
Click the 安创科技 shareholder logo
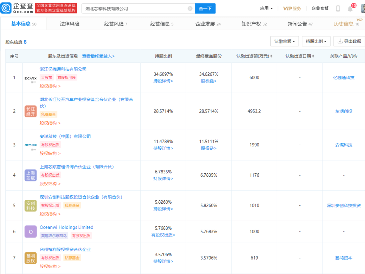[x=30, y=205]
